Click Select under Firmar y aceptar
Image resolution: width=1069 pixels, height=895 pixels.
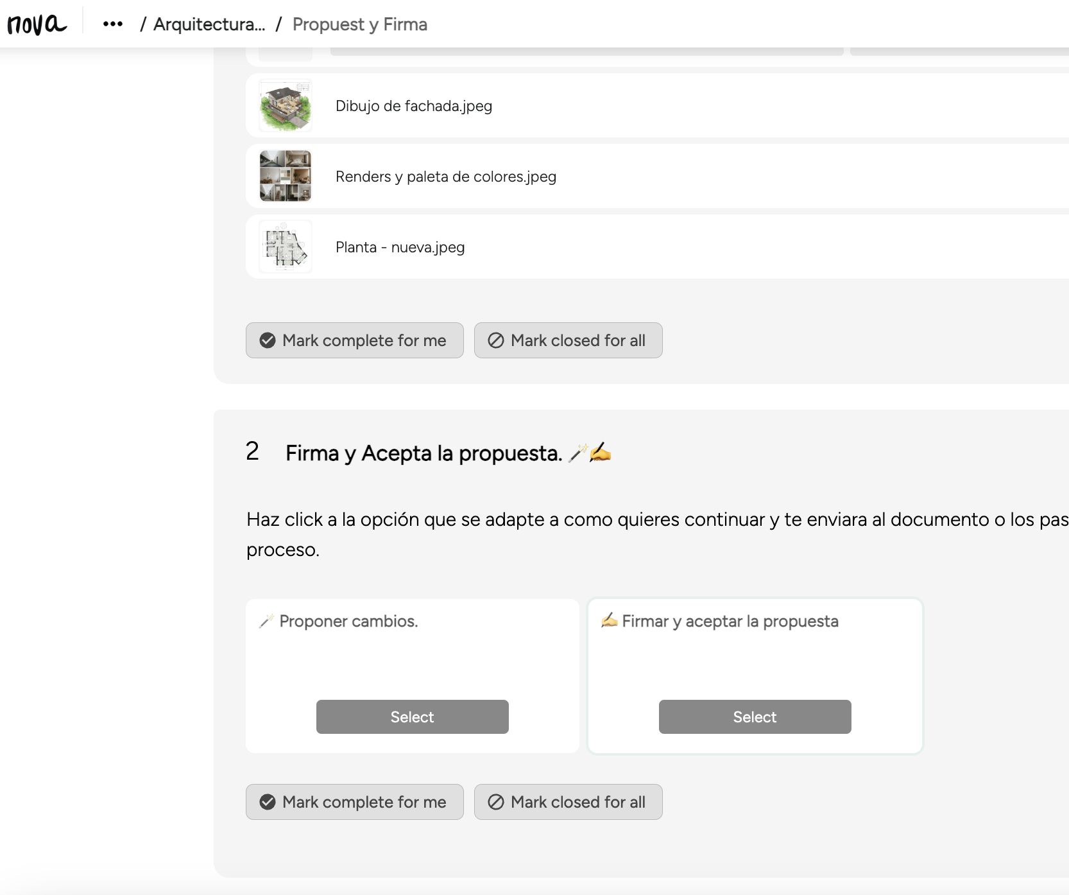(x=755, y=717)
